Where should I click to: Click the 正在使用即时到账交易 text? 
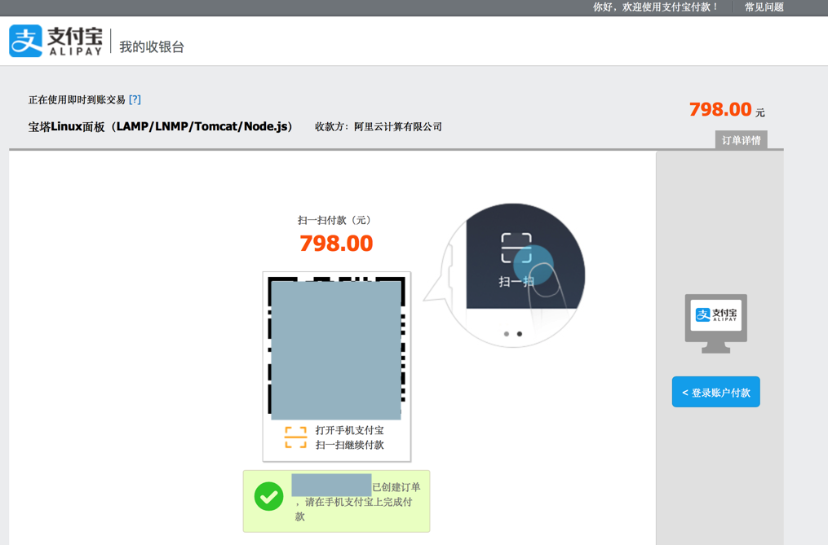click(x=77, y=99)
